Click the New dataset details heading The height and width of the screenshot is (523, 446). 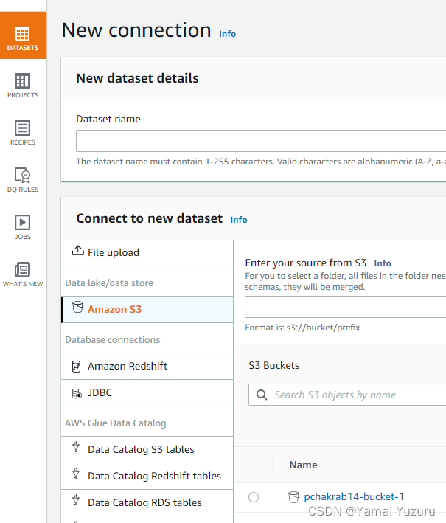137,78
